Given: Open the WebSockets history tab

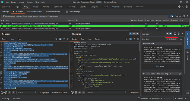Looking at the screenshot, I should [34, 12].
